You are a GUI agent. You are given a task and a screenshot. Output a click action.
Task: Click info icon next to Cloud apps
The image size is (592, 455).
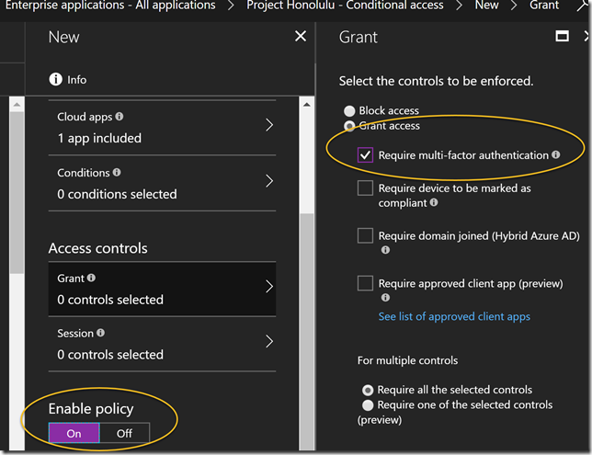(x=120, y=118)
